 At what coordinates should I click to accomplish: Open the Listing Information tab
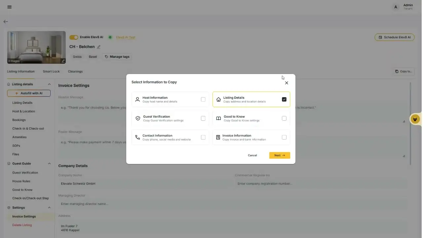coord(21,71)
